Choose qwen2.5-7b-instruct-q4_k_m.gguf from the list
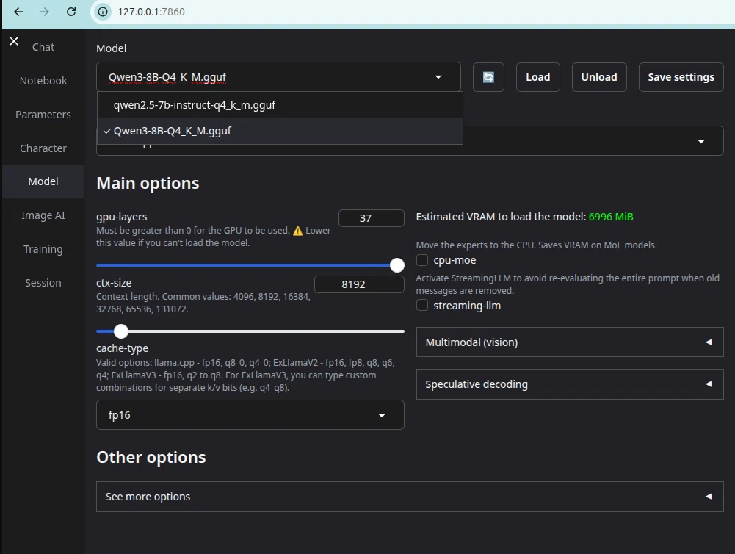Viewport: 735px width, 554px height. pyautogui.click(x=280, y=105)
